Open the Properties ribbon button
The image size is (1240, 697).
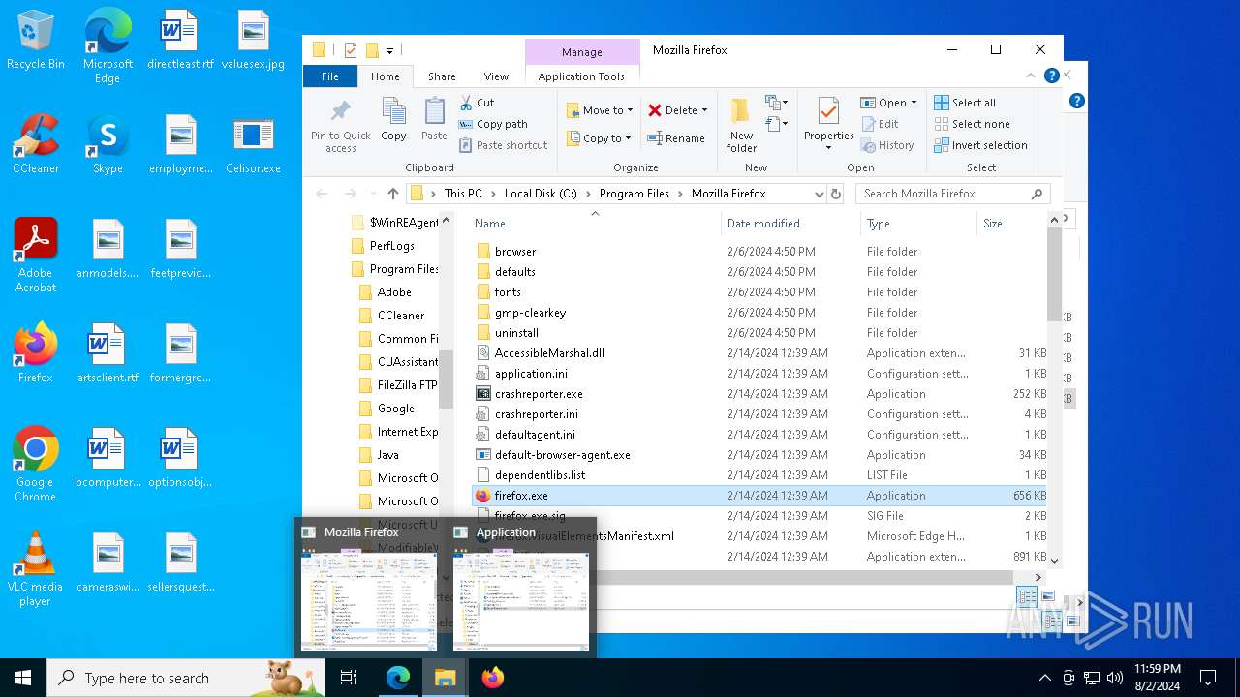(x=828, y=125)
